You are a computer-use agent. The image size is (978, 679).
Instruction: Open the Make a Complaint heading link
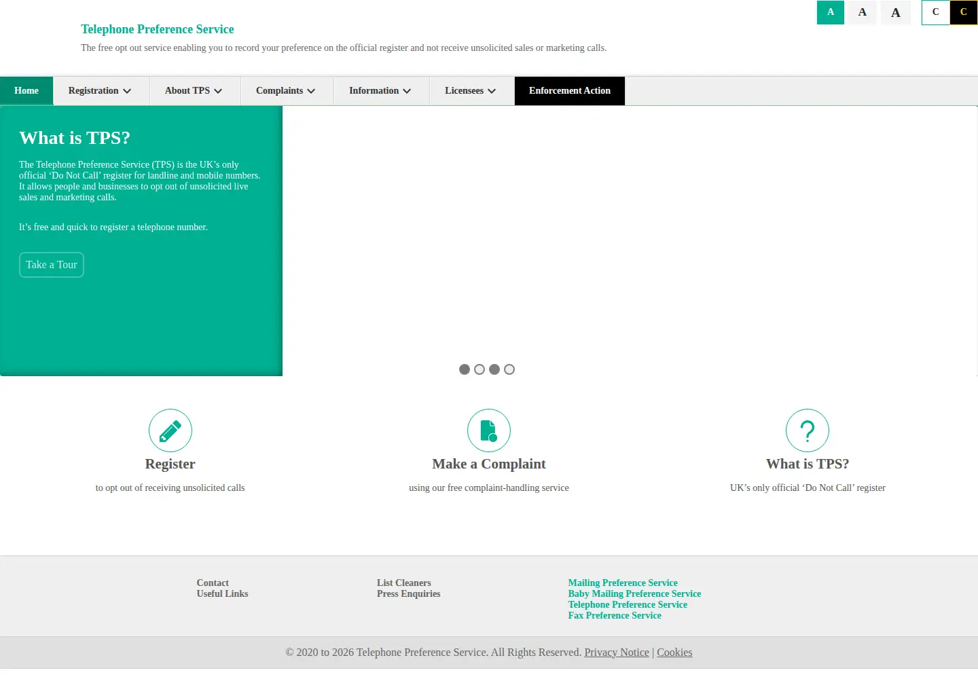click(489, 464)
